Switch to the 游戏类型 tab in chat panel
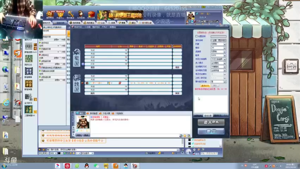Screen dimensions: 300x169 point(92,113)
